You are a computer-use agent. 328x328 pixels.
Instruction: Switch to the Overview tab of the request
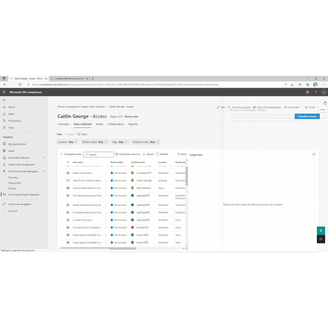point(64,124)
